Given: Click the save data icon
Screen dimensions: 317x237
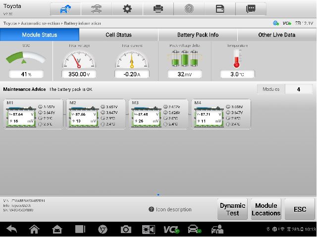Looking at the screenshot, I should tap(220, 9).
